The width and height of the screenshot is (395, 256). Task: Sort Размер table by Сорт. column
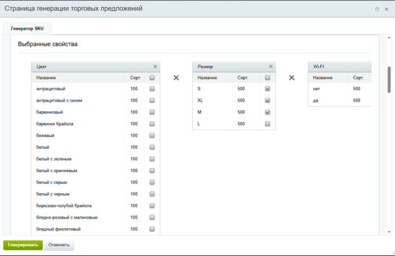coord(243,78)
